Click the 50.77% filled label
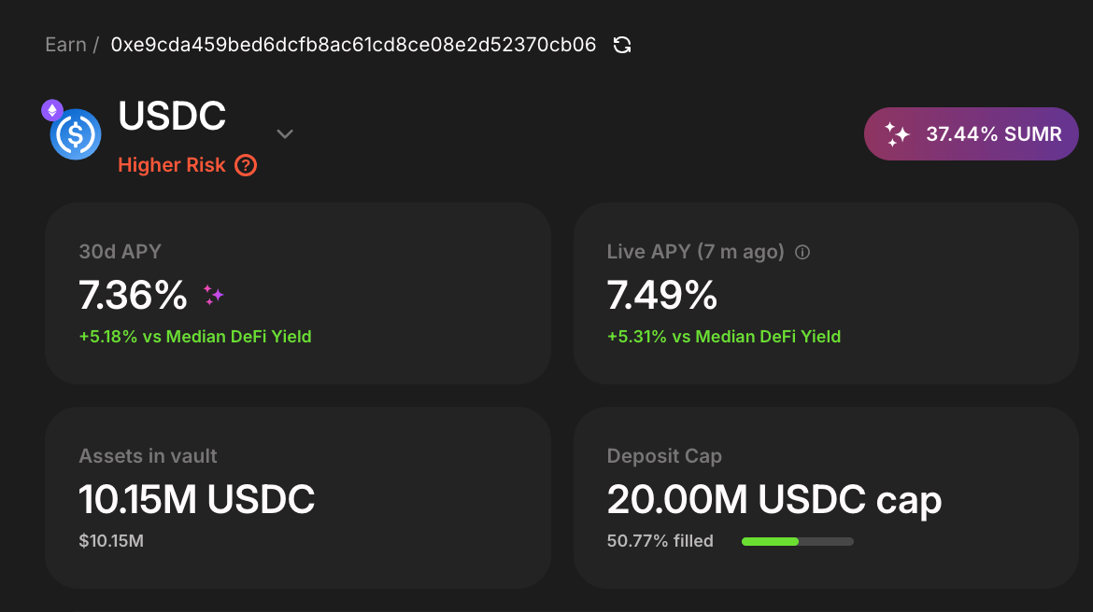Viewport: 1093px width, 612px height. 660,541
